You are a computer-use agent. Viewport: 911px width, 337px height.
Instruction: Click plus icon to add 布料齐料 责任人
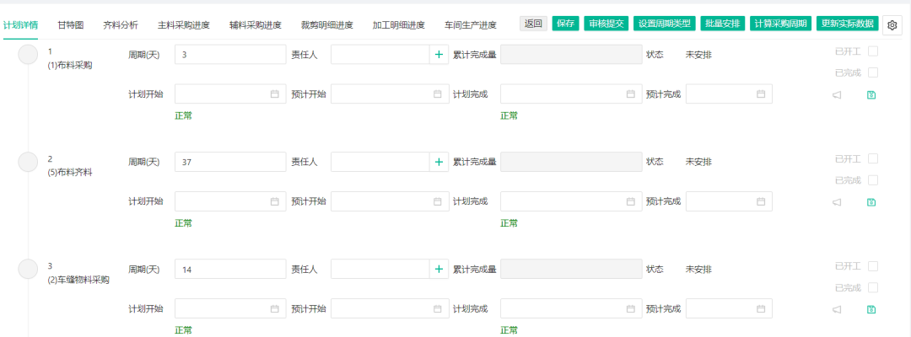click(439, 162)
